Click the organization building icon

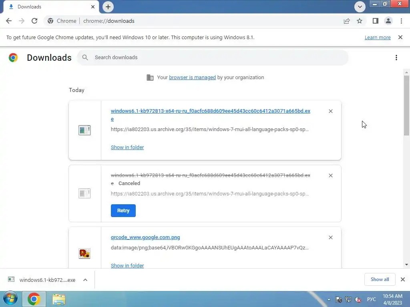[150, 78]
